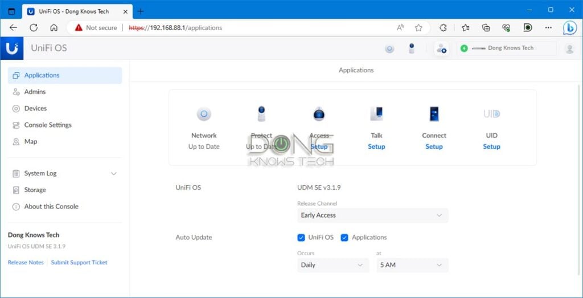
Task: Open the Access application icon
Action: (x=319, y=114)
